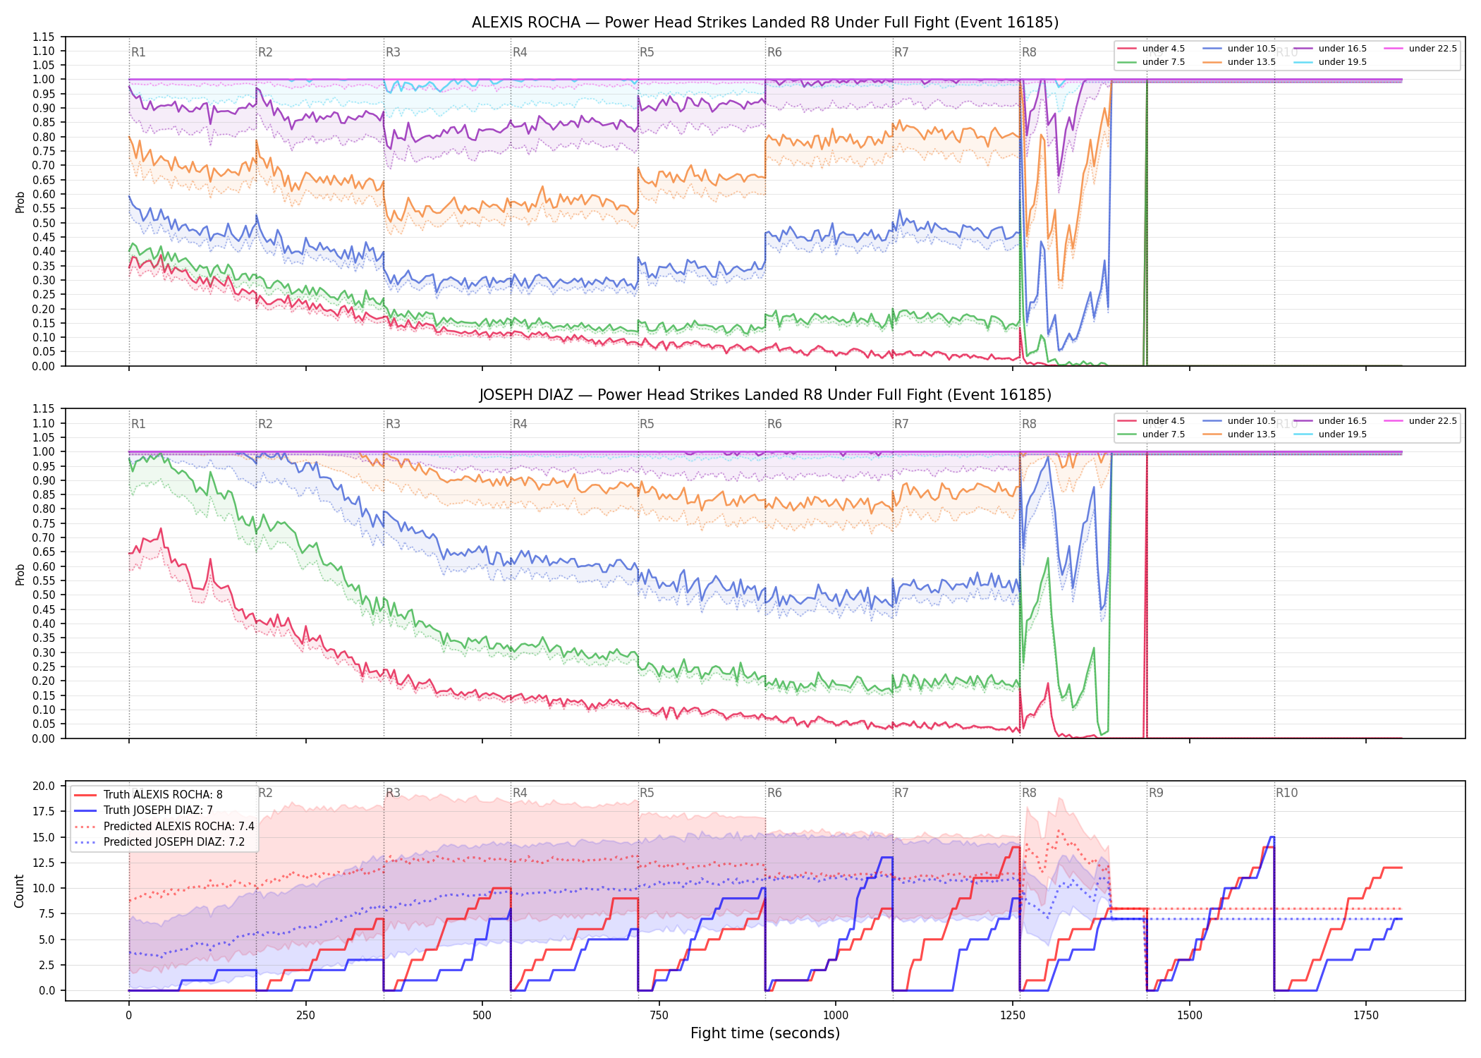Click the R5 round marker in Joseph Diaz chart
The width and height of the screenshot is (1481, 1058).
click(x=647, y=424)
